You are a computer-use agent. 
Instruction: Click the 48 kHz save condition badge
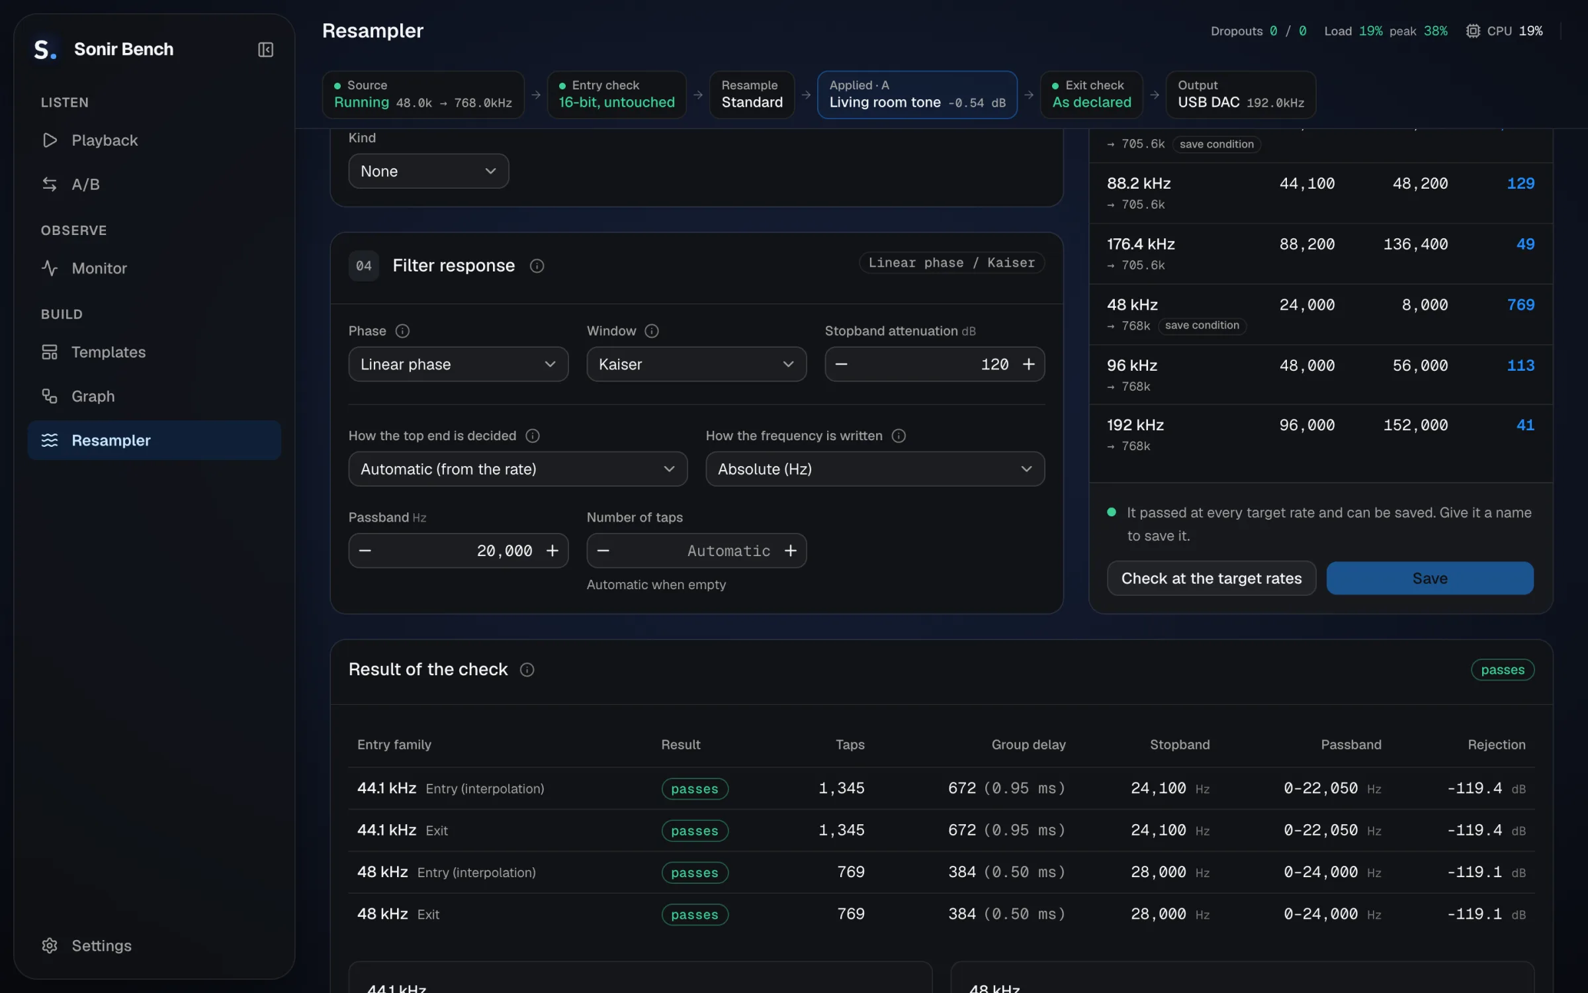[x=1202, y=326]
